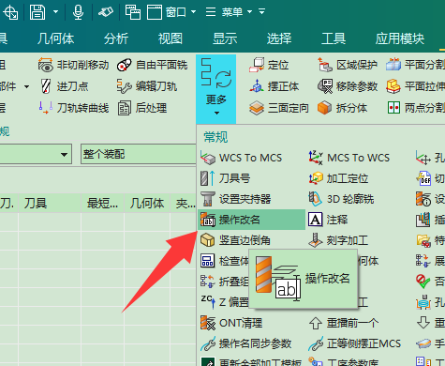
Task: Click 区域保护 tool
Action: [x=348, y=65]
